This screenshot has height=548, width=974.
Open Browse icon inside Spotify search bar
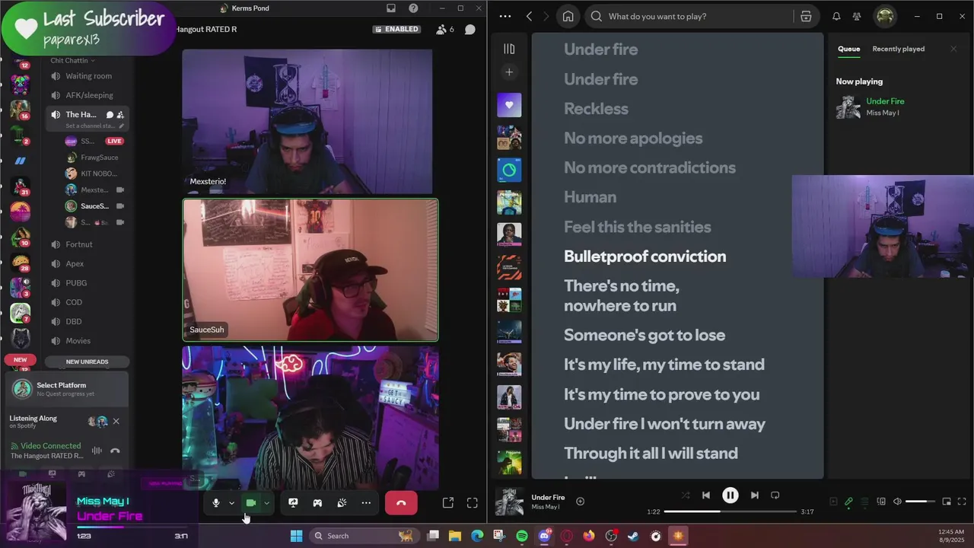[806, 16]
